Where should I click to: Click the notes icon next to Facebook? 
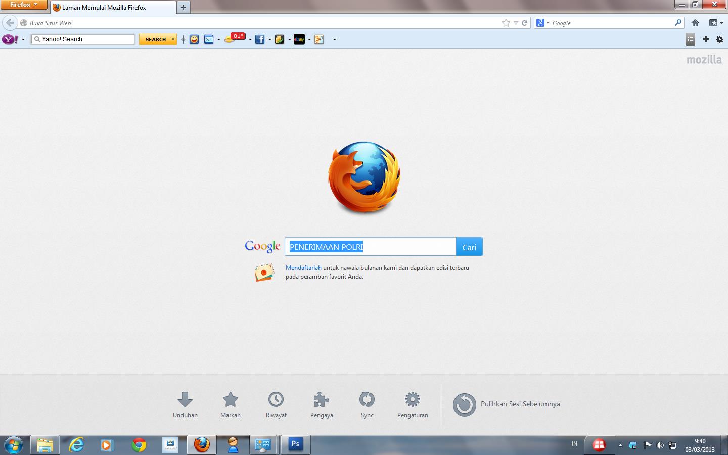[280, 39]
